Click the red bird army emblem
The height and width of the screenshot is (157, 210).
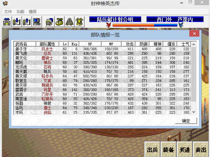coord(109,25)
